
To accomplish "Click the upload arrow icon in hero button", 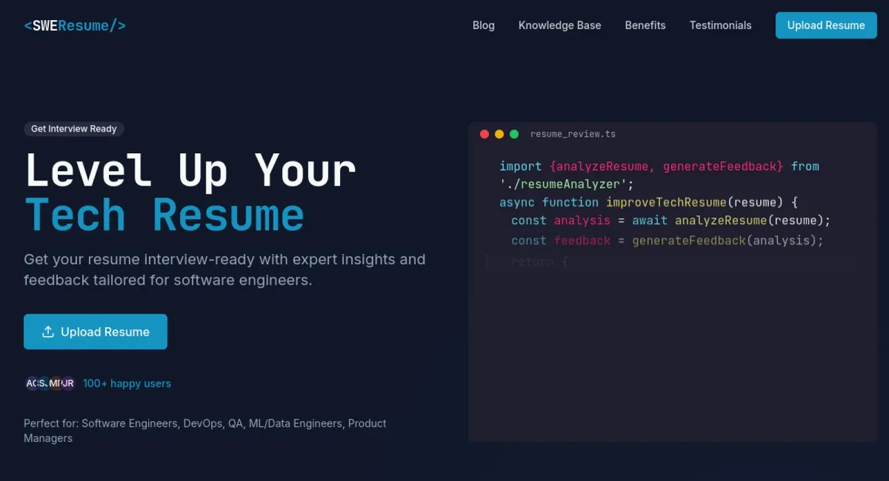I will [x=48, y=332].
